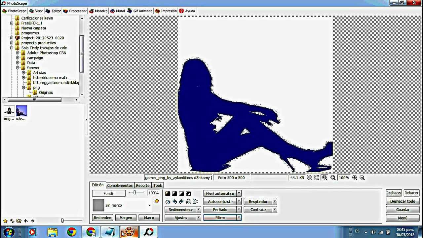Image resolution: width=423 pixels, height=238 pixels.
Task: Click the frame favorites star icon
Action: pos(157,201)
